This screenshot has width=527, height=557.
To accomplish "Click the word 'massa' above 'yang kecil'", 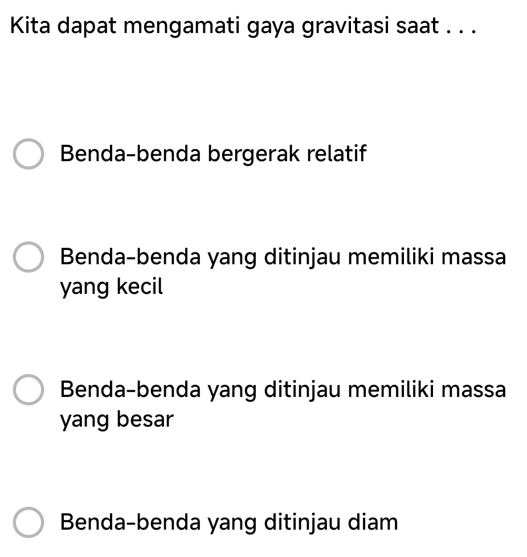I will pos(473,257).
